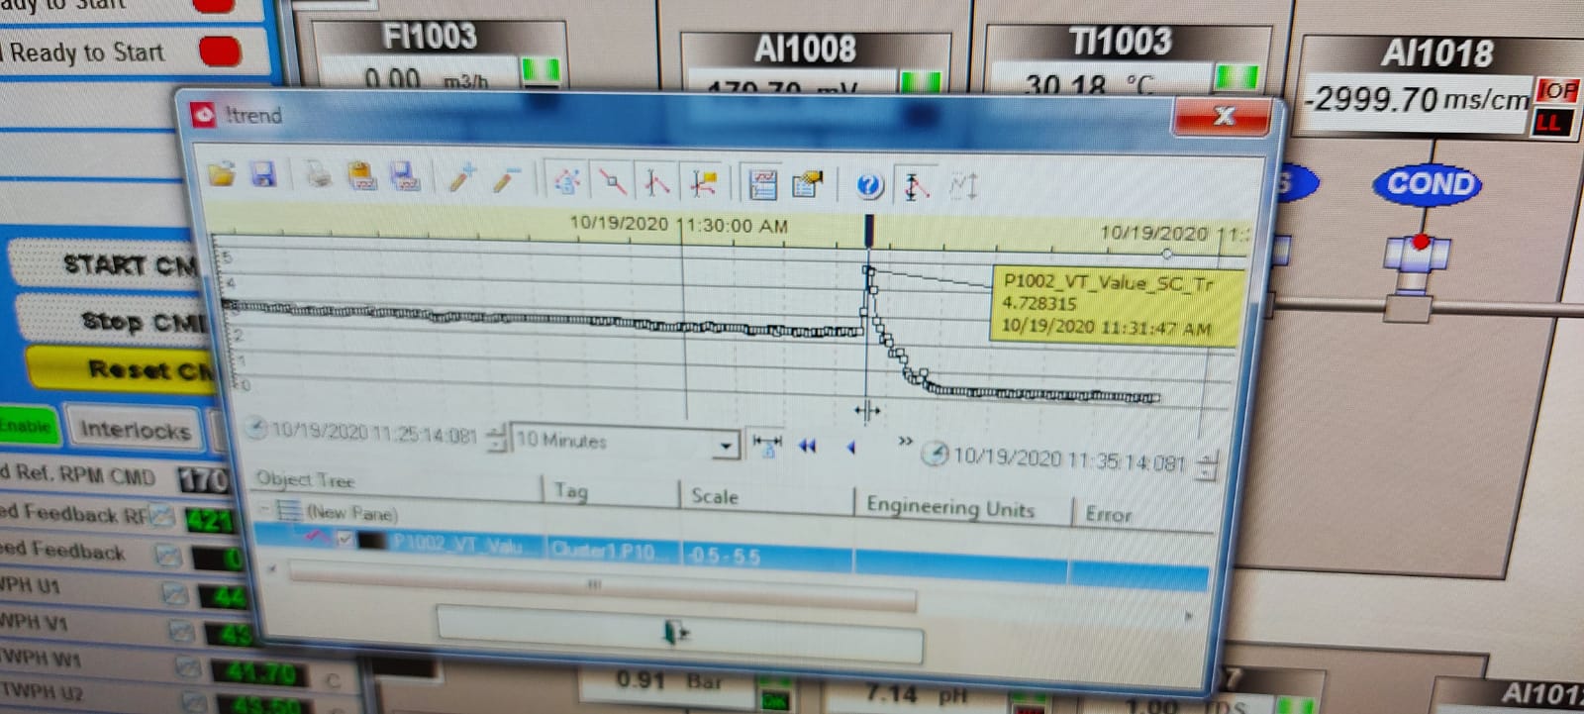Click the Print icon in trend toolbar
The height and width of the screenshot is (714, 1584).
tap(319, 176)
